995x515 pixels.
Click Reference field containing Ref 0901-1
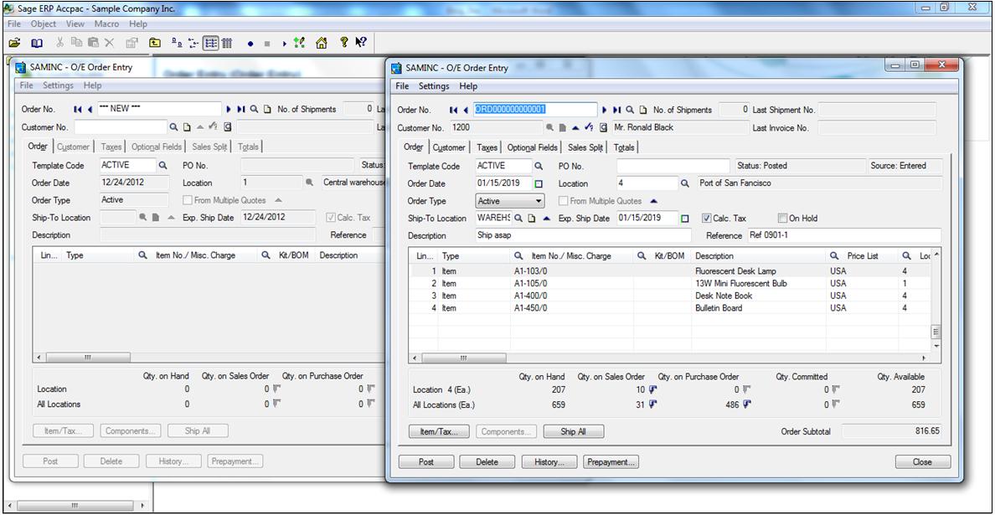tap(844, 235)
